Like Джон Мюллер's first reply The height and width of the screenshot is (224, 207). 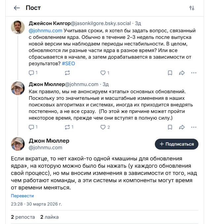(103, 127)
